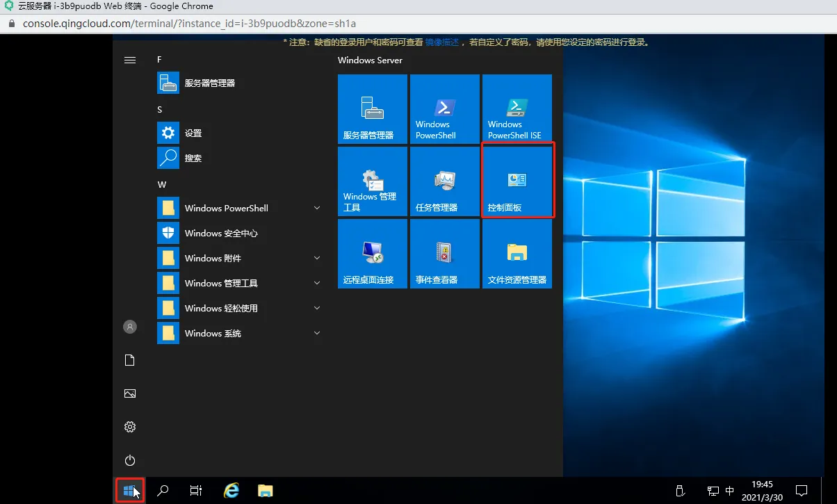
Task: Launch Internet Explorer from the taskbar
Action: (x=231, y=490)
